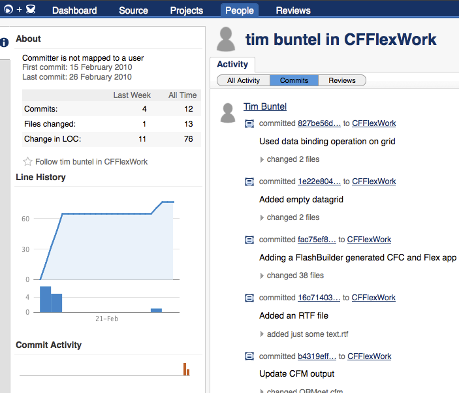Switch filter to All Activity
Image resolution: width=459 pixels, height=393 pixels.
point(243,80)
